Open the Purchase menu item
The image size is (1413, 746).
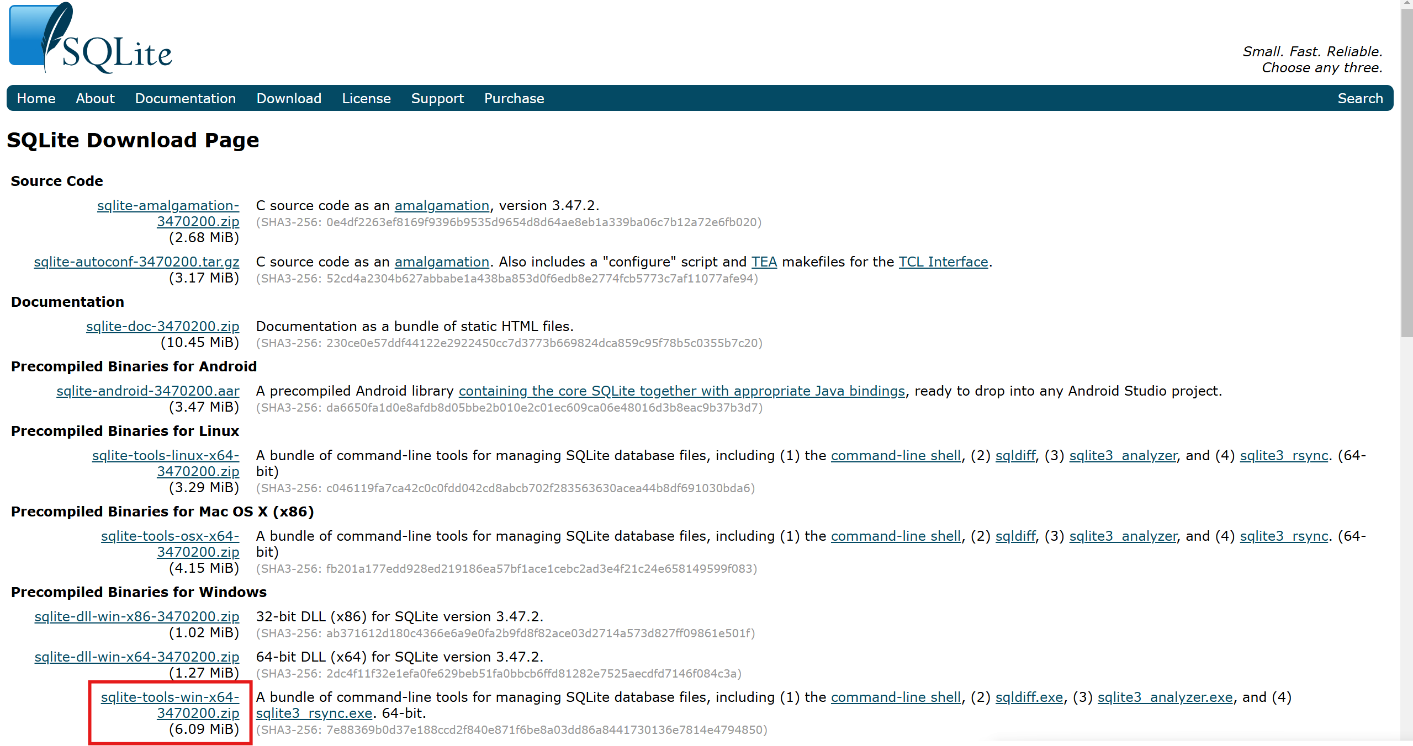[514, 98]
